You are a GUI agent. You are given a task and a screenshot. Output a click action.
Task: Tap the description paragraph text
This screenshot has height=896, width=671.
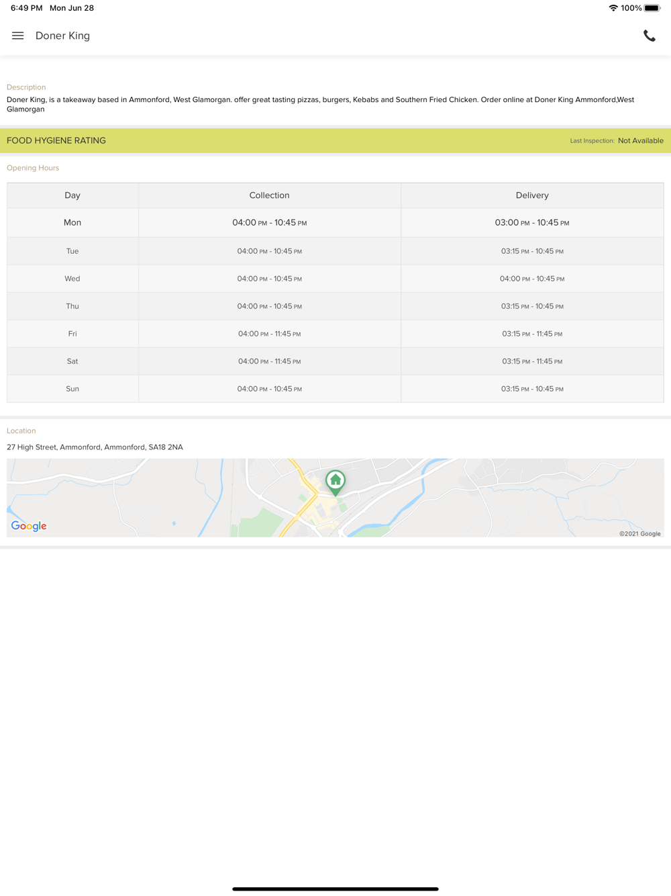tap(321, 104)
